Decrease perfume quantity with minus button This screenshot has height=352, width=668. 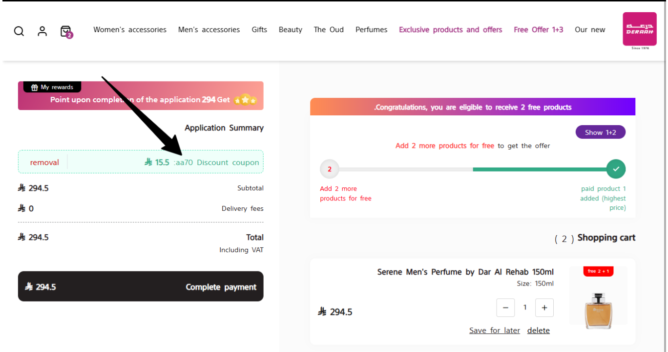[x=505, y=308]
